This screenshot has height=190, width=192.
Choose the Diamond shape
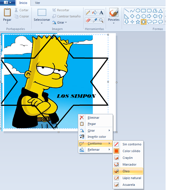coord(132,16)
